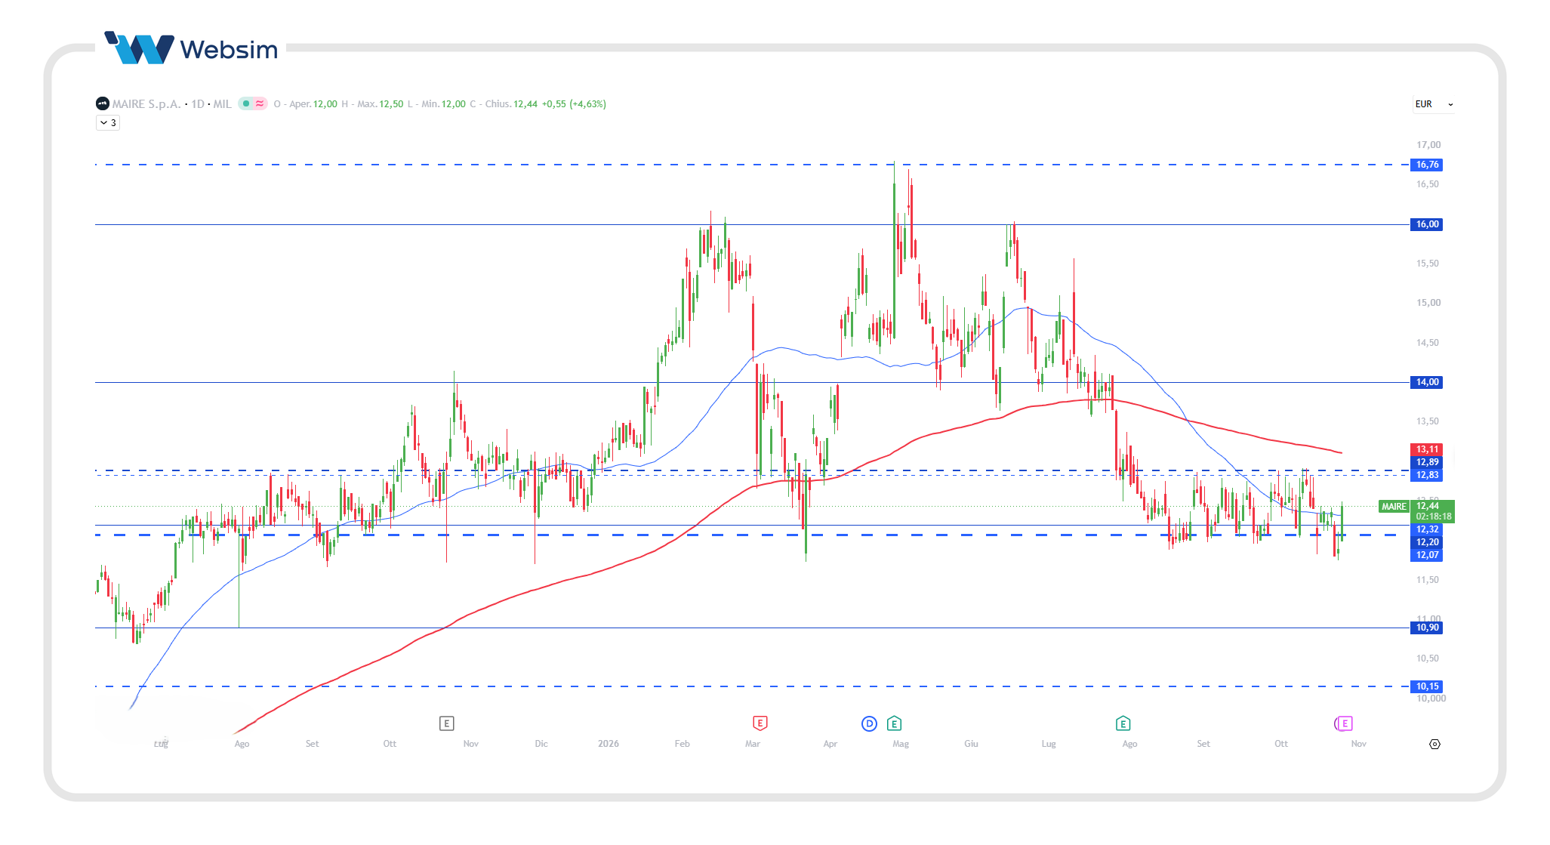Image resolution: width=1550 pixels, height=845 pixels.
Task: Open chart settings hexagon icon near time axis
Action: point(1434,744)
